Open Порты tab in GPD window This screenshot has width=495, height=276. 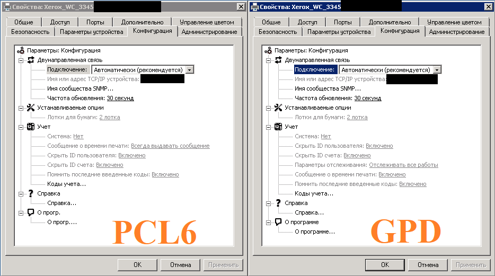pyautogui.click(x=343, y=22)
